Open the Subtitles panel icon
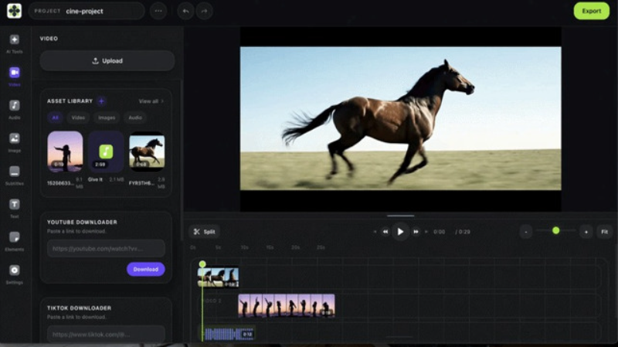 pos(14,172)
